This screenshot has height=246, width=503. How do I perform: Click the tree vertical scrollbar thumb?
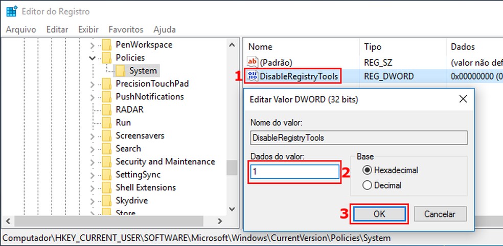tap(232, 168)
